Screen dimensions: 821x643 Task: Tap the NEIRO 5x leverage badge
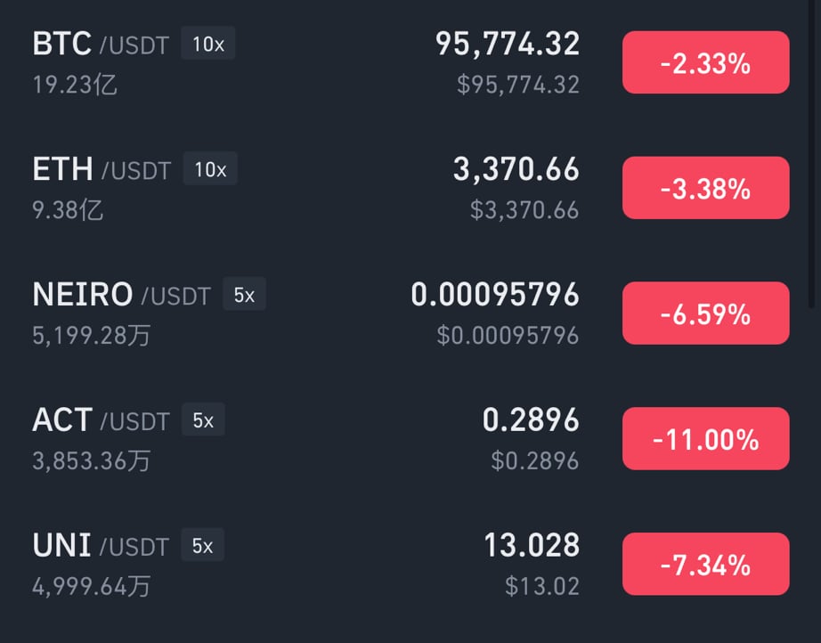tap(244, 294)
